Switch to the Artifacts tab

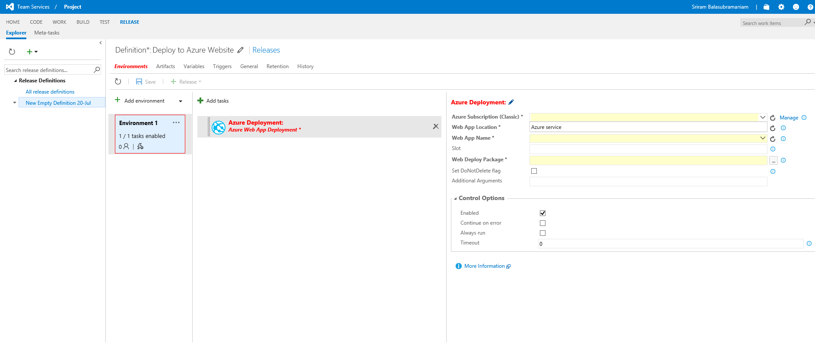(x=165, y=66)
